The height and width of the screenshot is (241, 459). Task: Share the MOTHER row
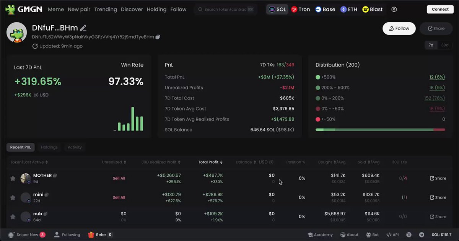tap(438, 178)
